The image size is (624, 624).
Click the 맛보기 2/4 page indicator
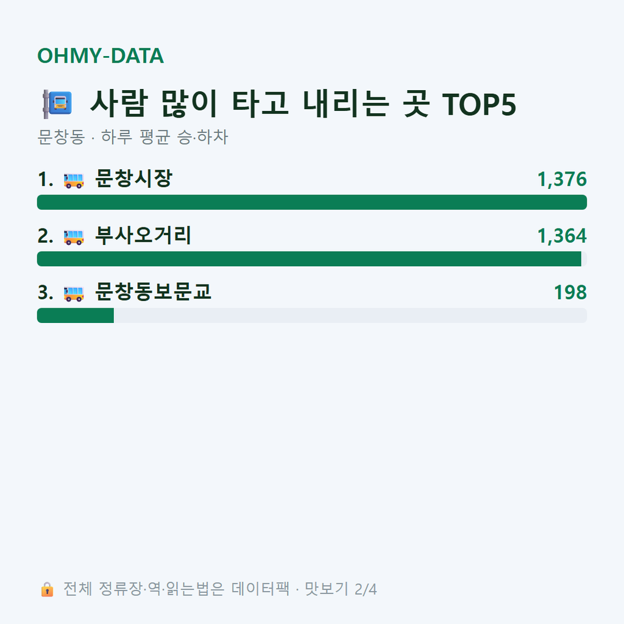point(341,589)
